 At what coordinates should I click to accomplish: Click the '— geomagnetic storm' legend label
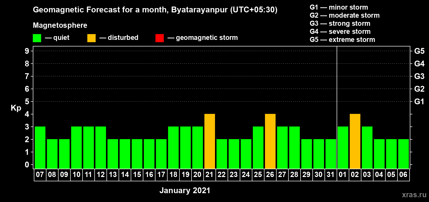[203, 38]
